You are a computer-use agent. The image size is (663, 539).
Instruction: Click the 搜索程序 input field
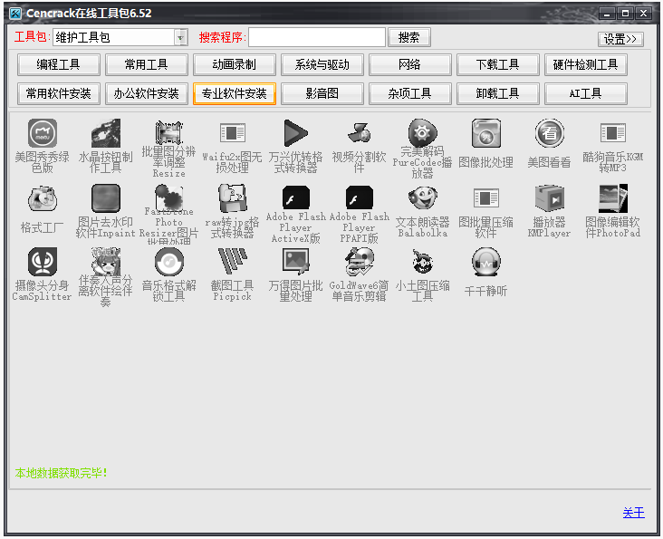click(316, 37)
